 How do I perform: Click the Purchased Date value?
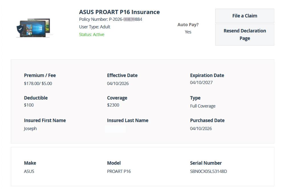(201, 129)
